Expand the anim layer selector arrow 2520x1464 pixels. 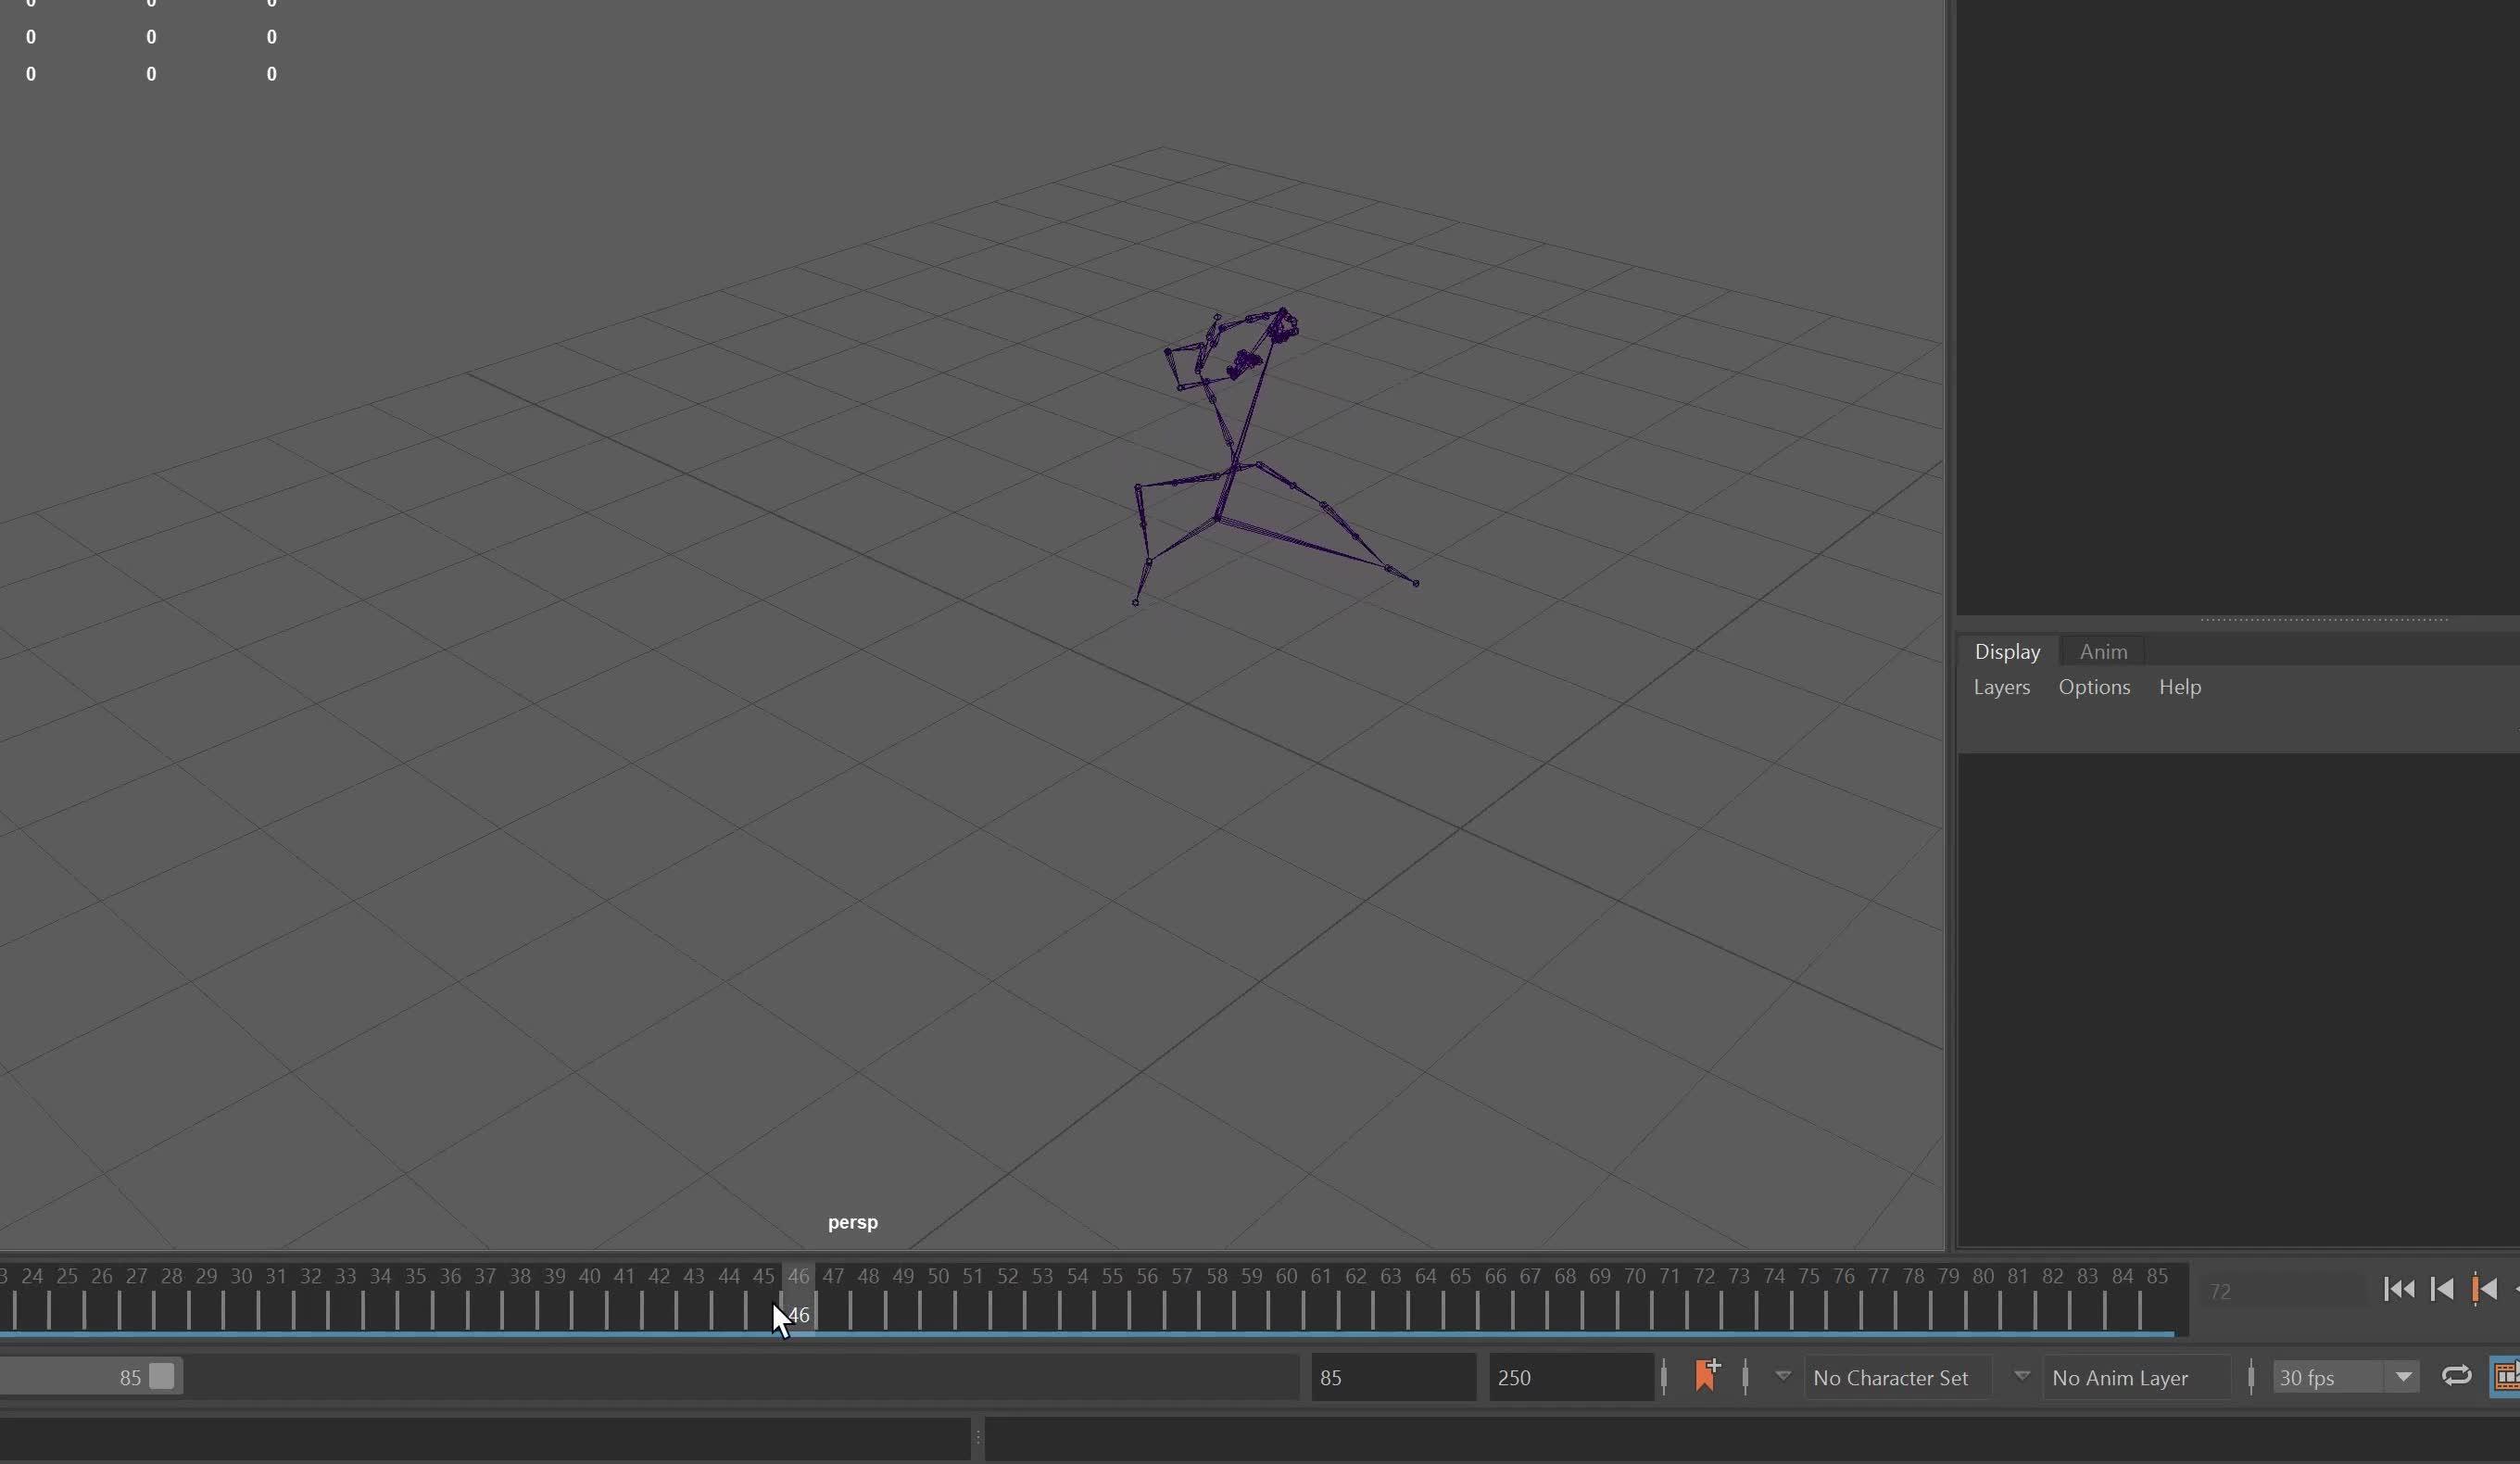coord(2022,1377)
